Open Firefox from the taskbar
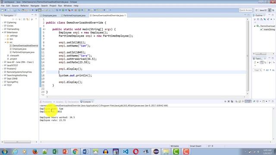Image resolution: width=276 pixels, height=155 pixels. pyautogui.click(x=35, y=151)
